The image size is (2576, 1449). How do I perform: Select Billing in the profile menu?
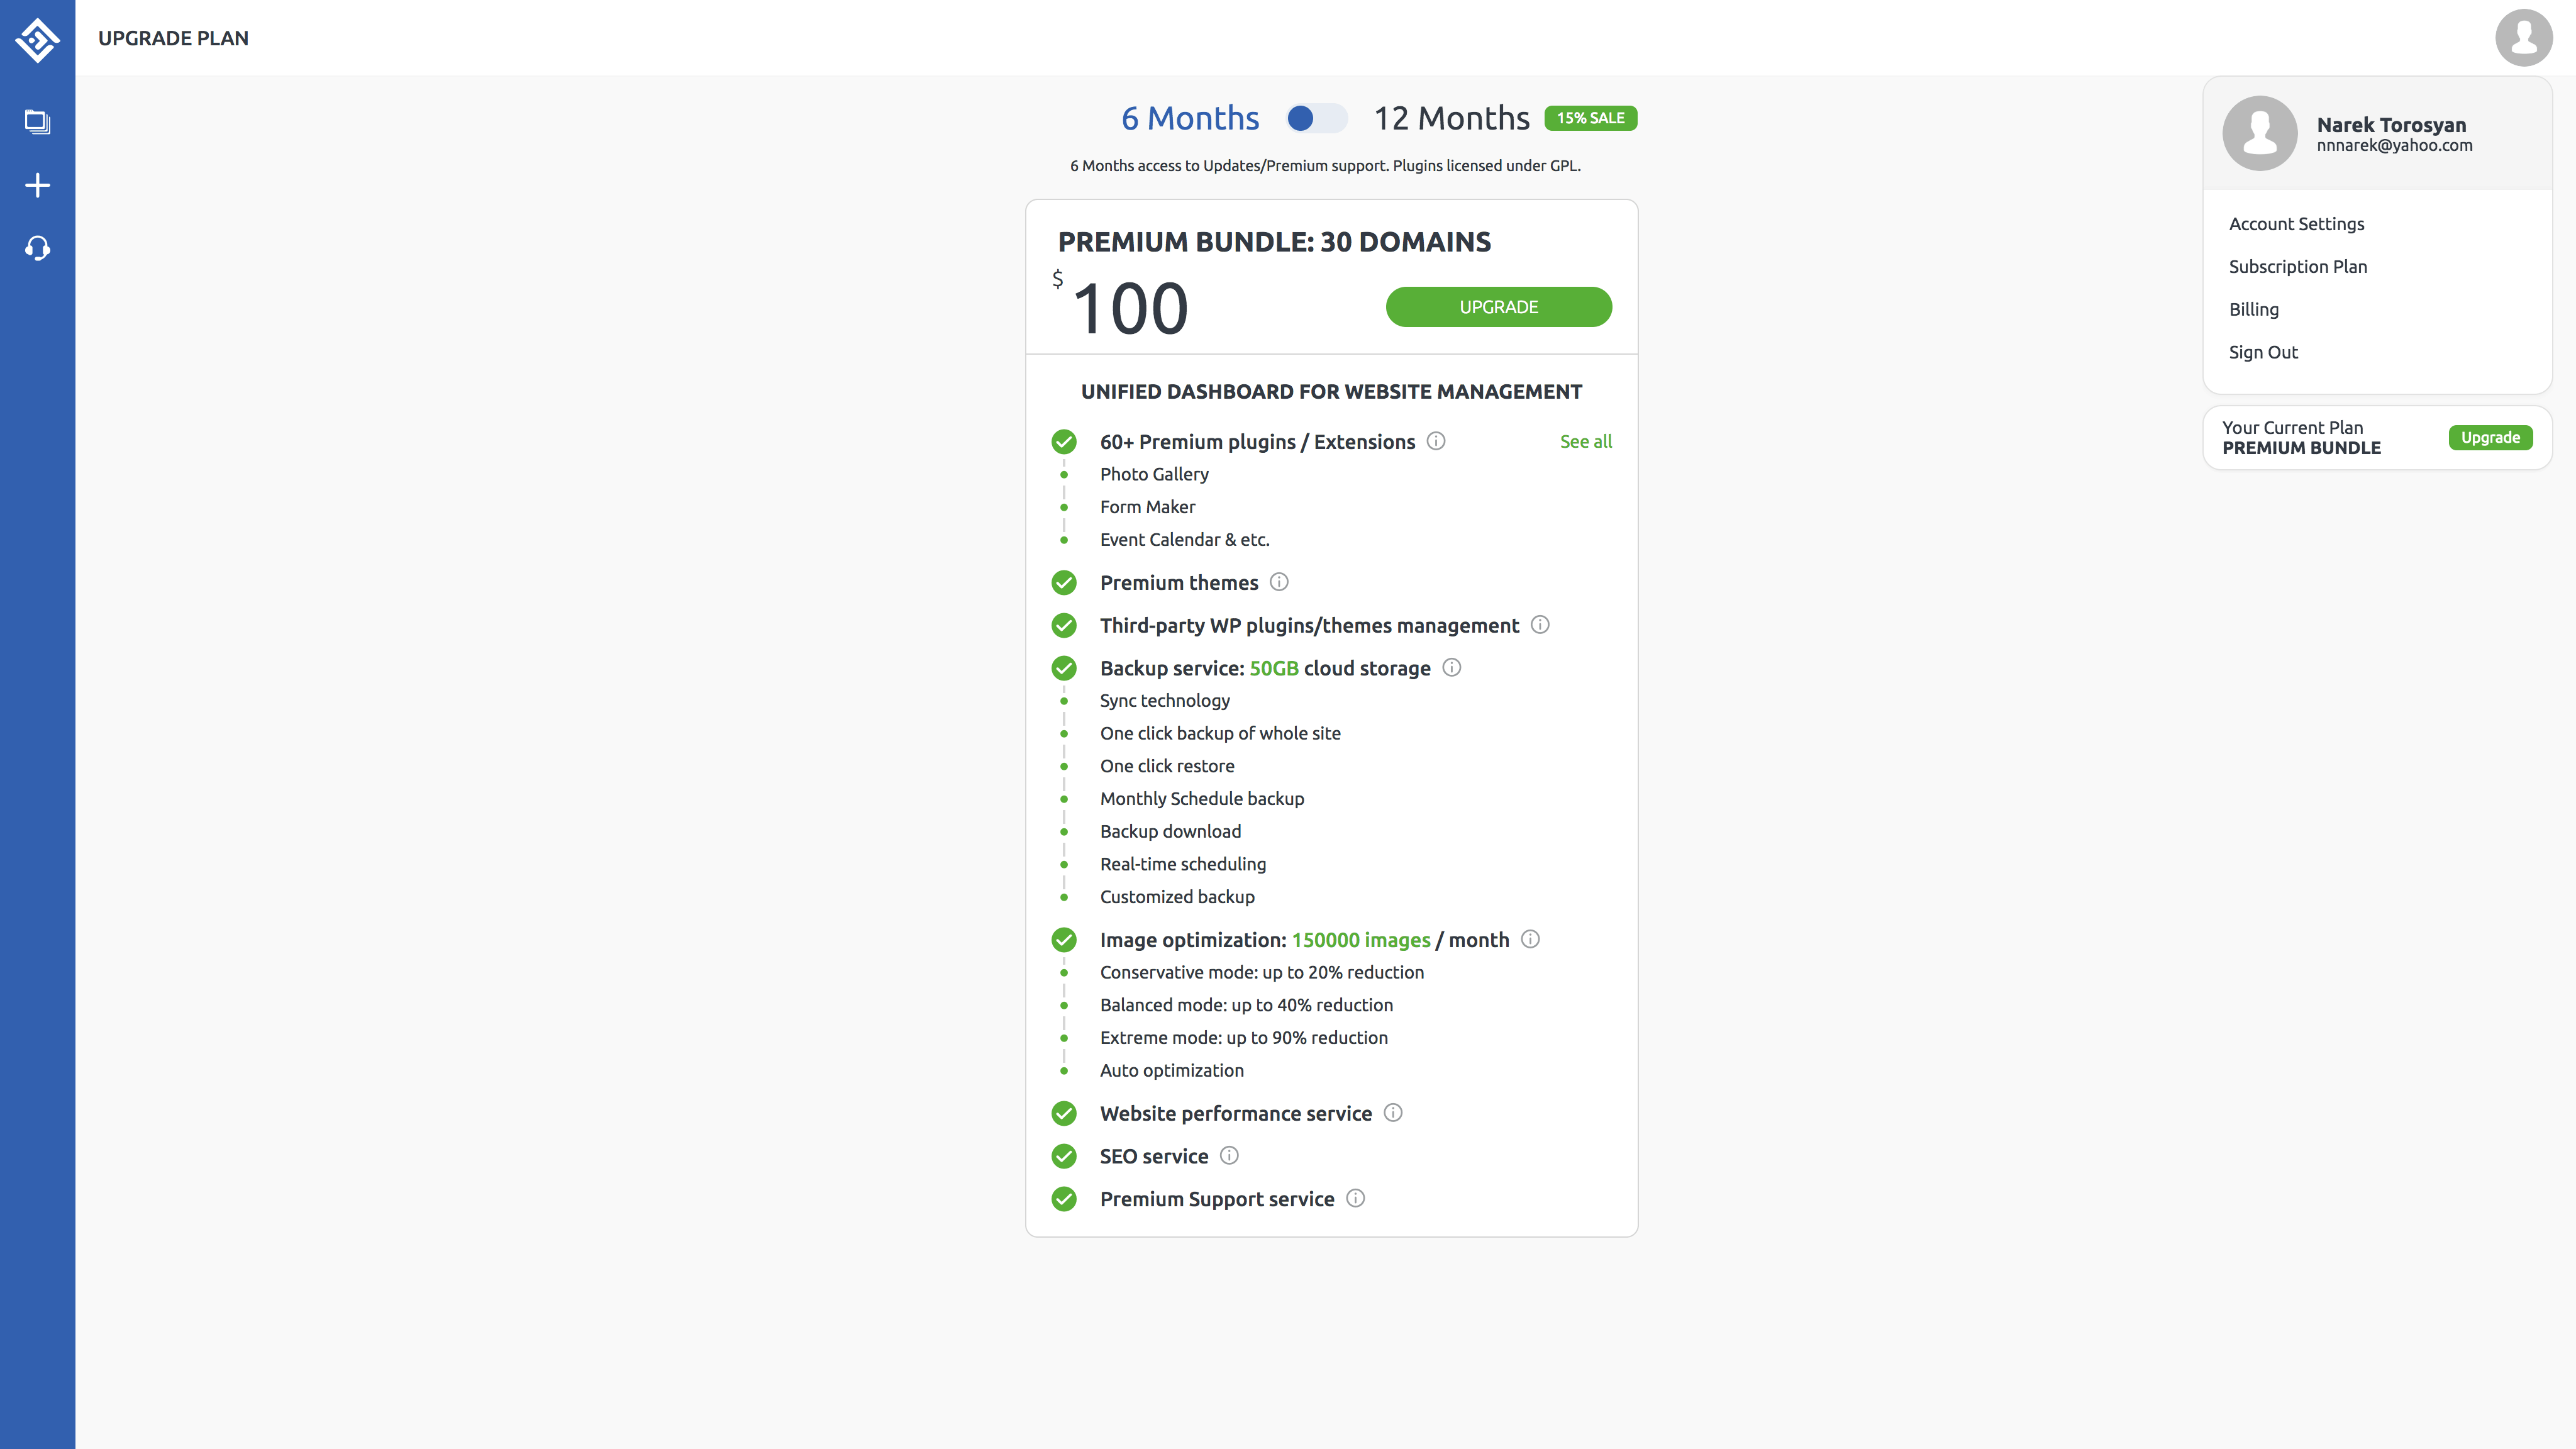pos(2253,310)
